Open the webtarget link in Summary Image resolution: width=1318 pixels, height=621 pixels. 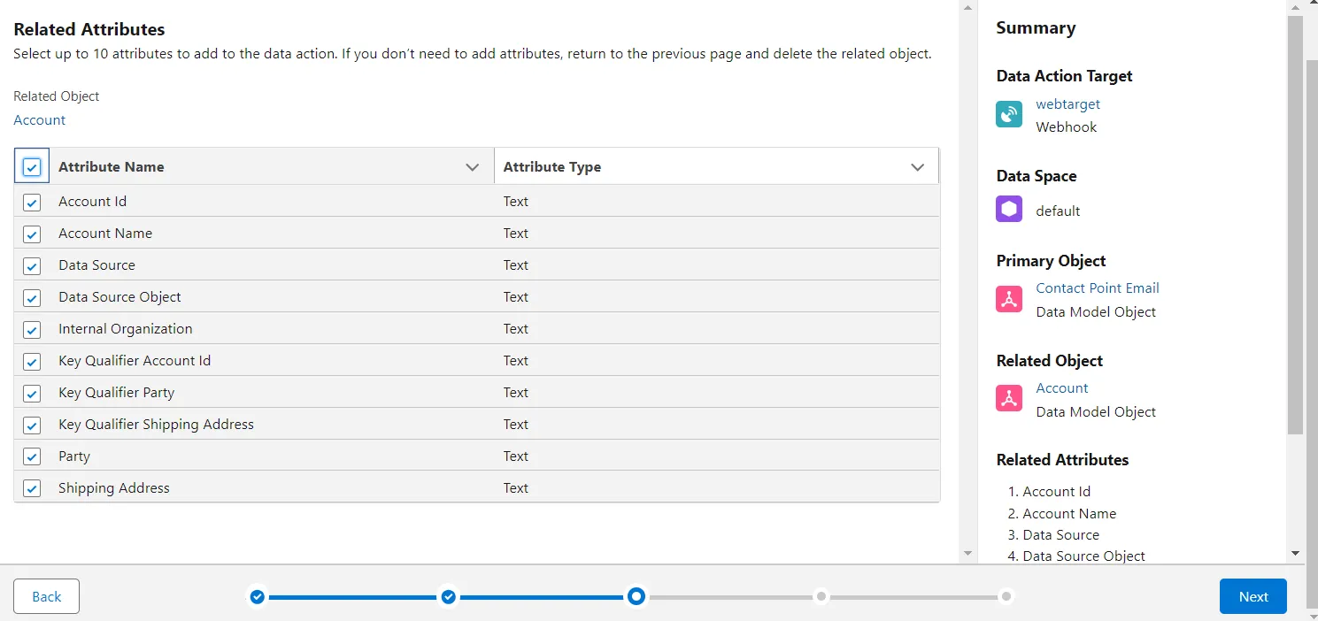click(1068, 104)
